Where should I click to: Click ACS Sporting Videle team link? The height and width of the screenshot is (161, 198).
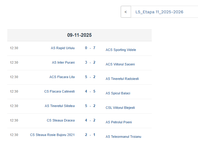pos(121,50)
